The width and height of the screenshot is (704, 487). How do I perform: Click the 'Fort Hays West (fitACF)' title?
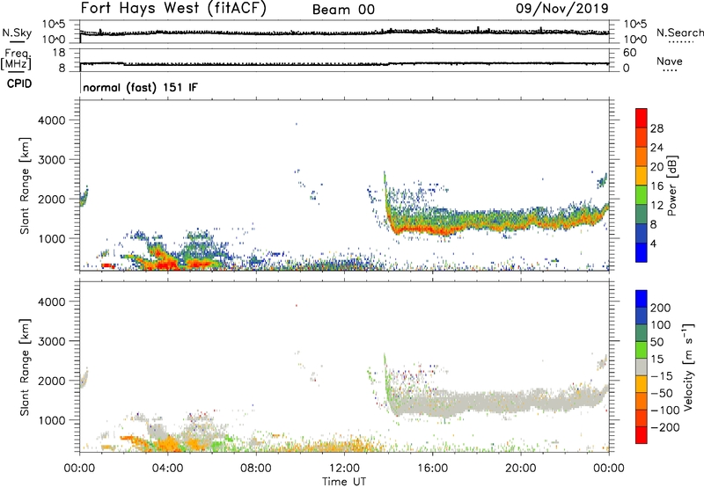click(173, 9)
